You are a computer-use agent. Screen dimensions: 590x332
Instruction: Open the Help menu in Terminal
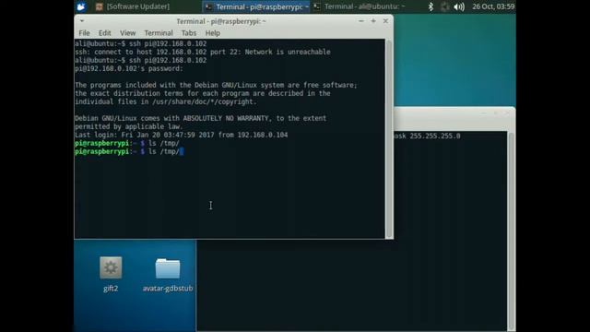point(213,33)
